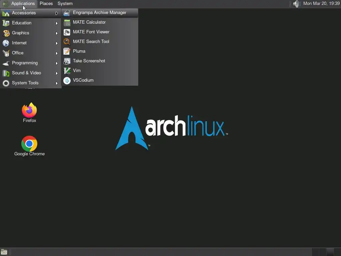Click the Sound & Video category label
Viewport: 341px width, 256px height.
click(x=27, y=73)
